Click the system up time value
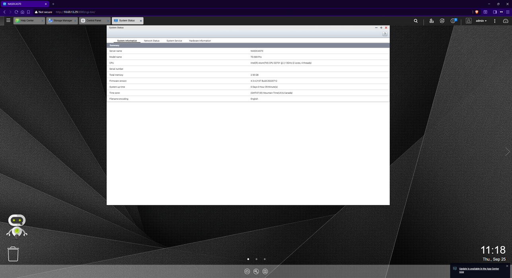The height and width of the screenshot is (278, 512). [x=264, y=87]
